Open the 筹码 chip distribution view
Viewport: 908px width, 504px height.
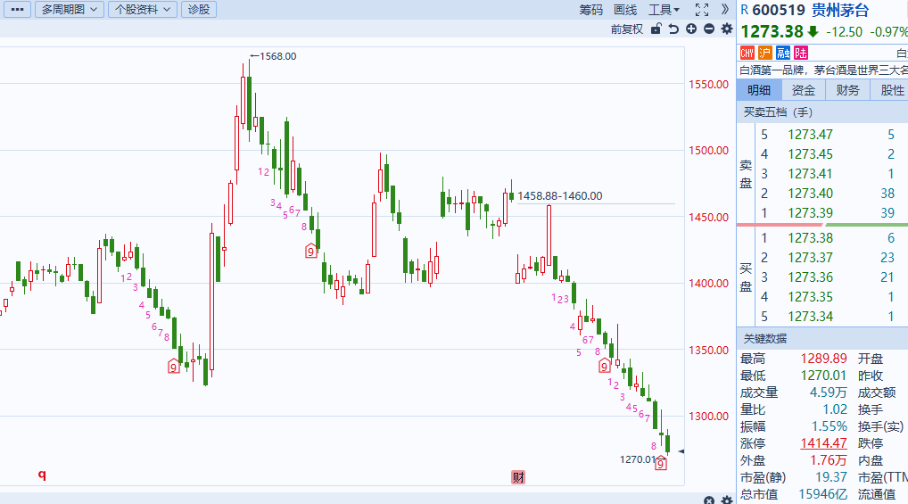590,10
